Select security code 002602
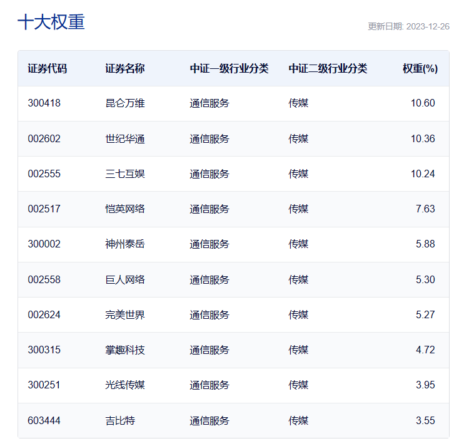The width and height of the screenshot is (459, 441). point(44,138)
